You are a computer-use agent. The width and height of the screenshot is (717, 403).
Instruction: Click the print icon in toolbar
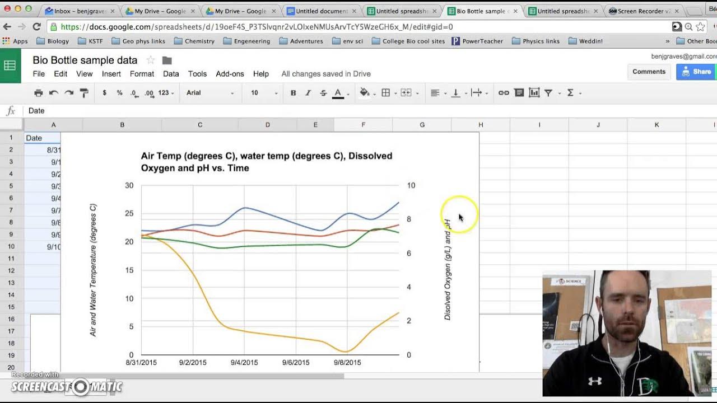pyautogui.click(x=38, y=93)
